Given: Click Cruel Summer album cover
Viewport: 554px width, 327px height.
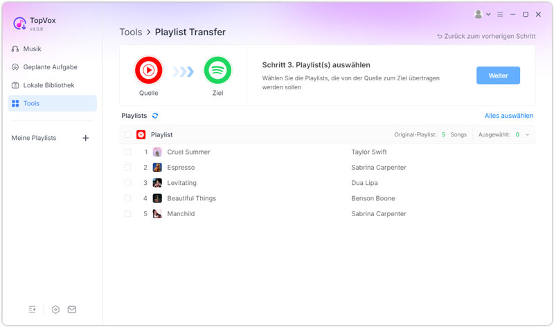Looking at the screenshot, I should click(157, 152).
